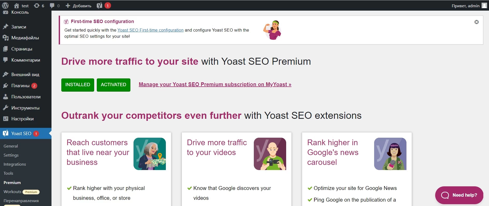
Task: Open the Добавить new content menu
Action: pos(78,6)
